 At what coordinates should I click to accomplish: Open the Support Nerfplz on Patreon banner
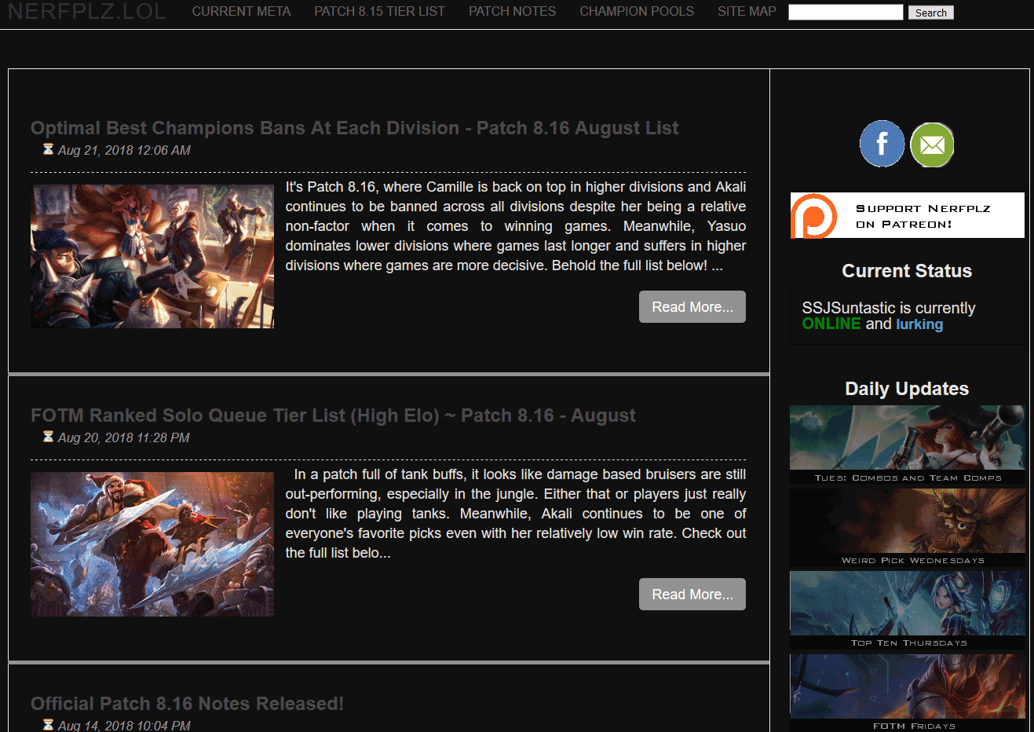907,215
